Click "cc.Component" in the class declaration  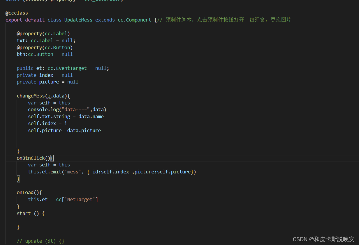[134, 20]
